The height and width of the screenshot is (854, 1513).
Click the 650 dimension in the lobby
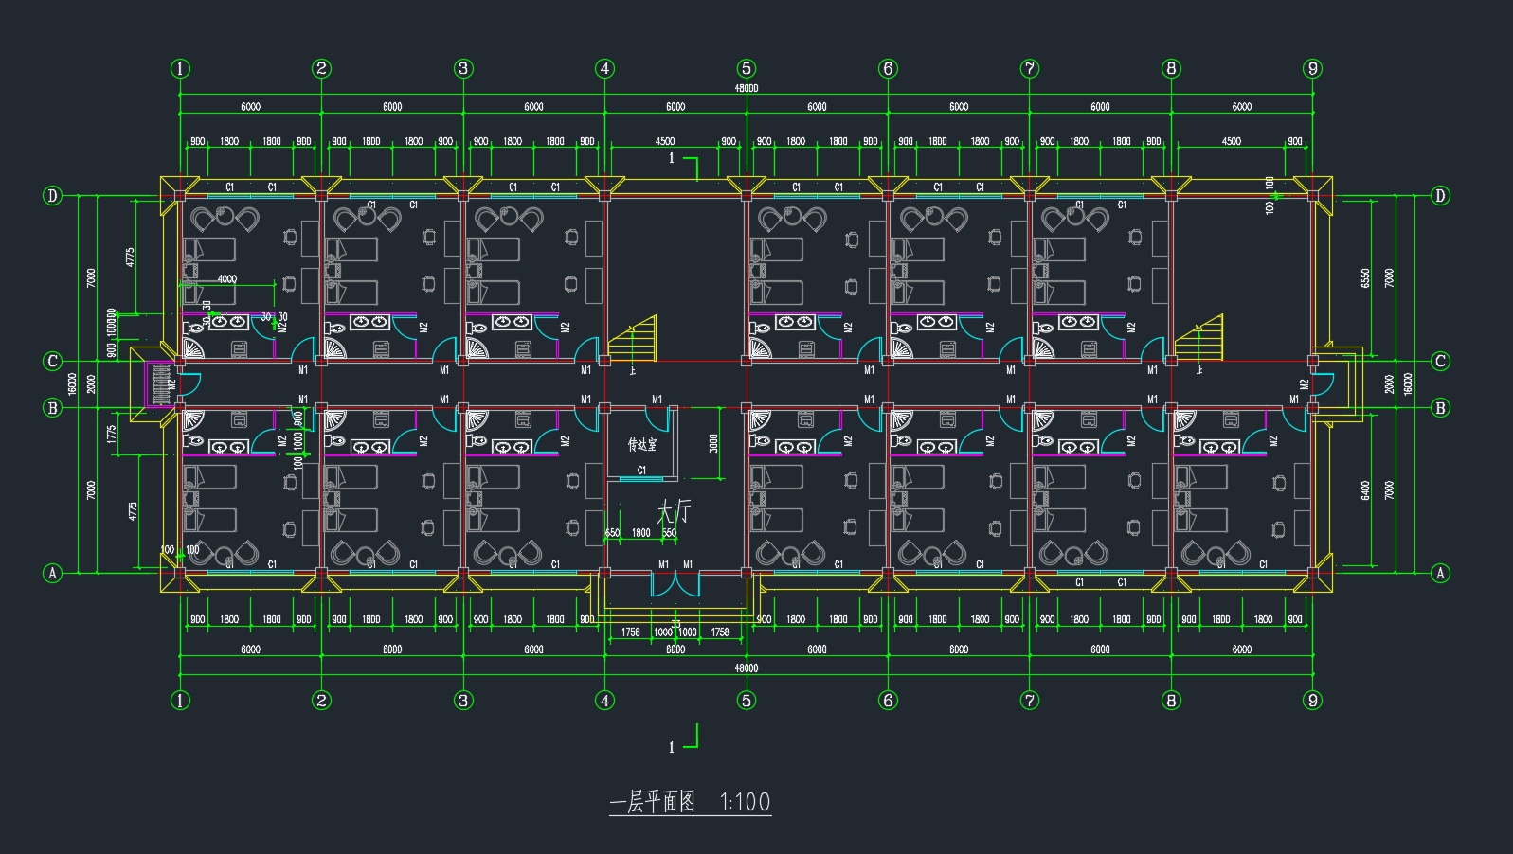(x=612, y=533)
